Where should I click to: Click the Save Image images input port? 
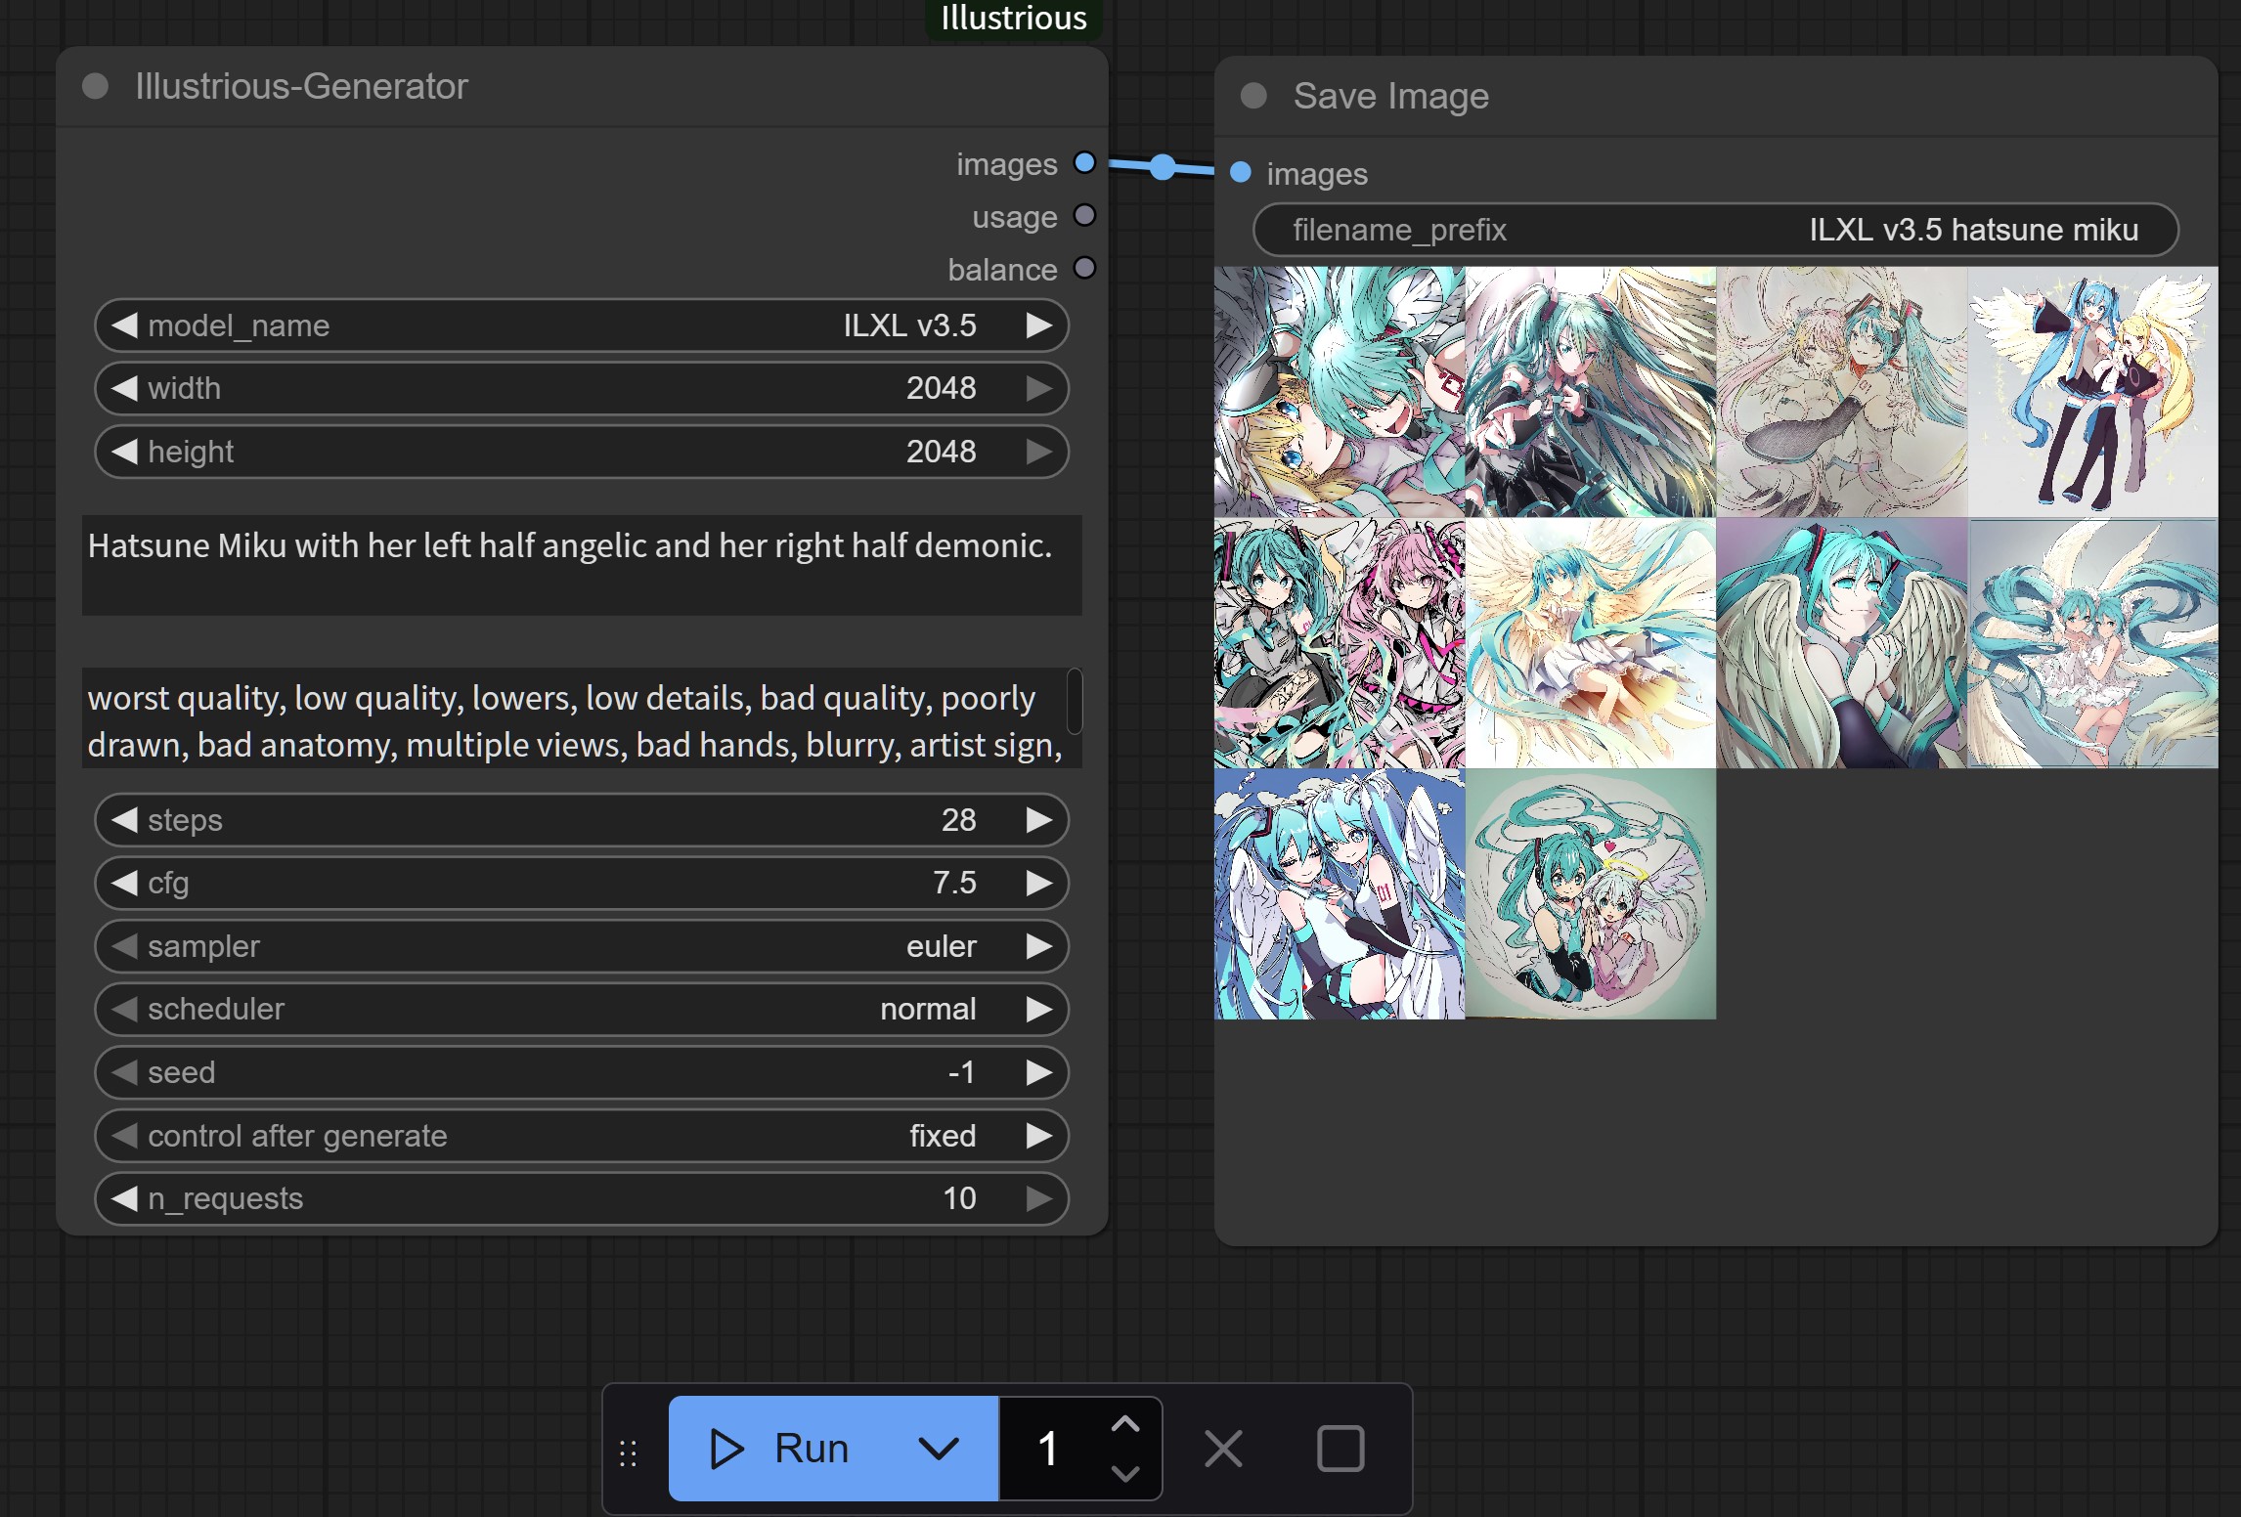click(x=1241, y=172)
